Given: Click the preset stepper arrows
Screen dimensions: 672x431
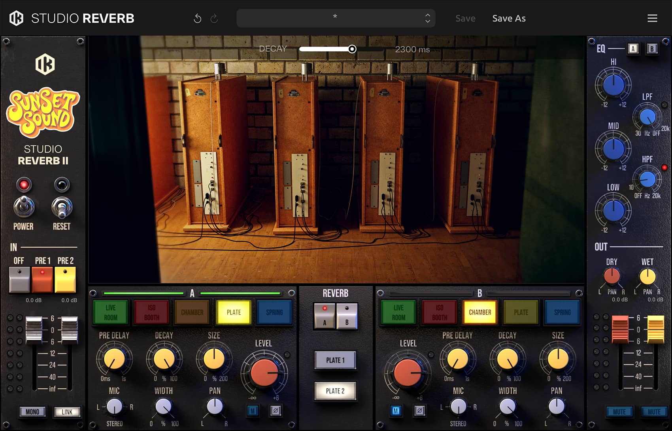Looking at the screenshot, I should tap(427, 18).
